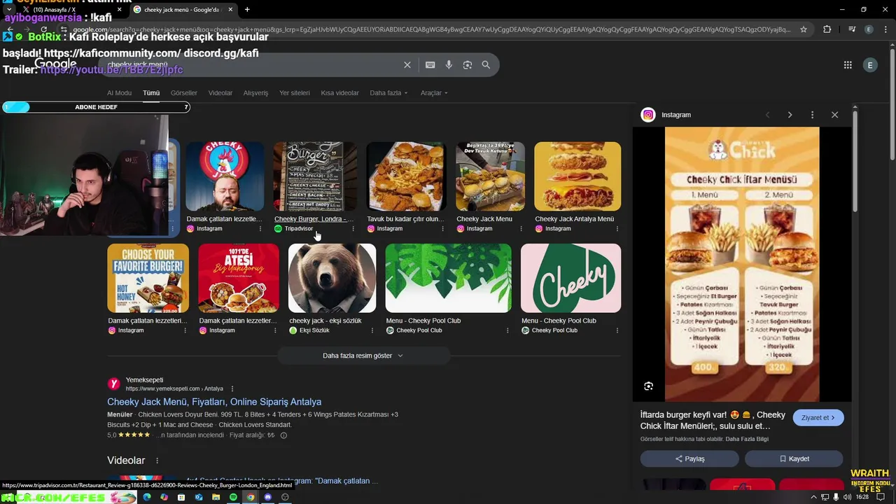Click the Paylaş share button

pyautogui.click(x=689, y=458)
